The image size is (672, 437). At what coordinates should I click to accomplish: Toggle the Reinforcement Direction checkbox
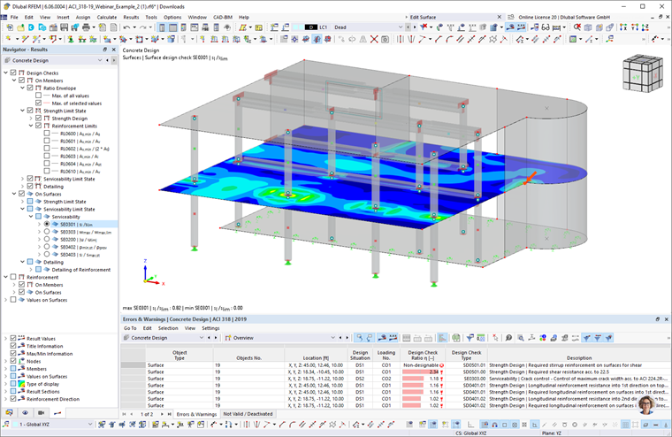pos(13,399)
